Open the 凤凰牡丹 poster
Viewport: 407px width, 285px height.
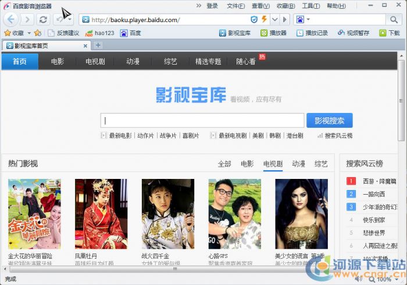pos(101,214)
